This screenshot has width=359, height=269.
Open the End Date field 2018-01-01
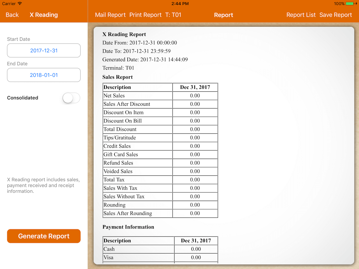point(44,75)
